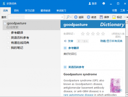
Task: Open the 单词复习 tab
Action: pyautogui.click(x=61, y=11)
